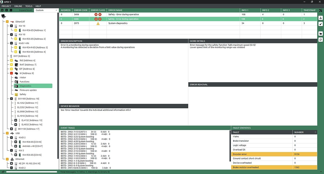Viewport: 324px width, 174px height.
Task: Click the tools wrench icon at top right
Action: click(321, 10)
